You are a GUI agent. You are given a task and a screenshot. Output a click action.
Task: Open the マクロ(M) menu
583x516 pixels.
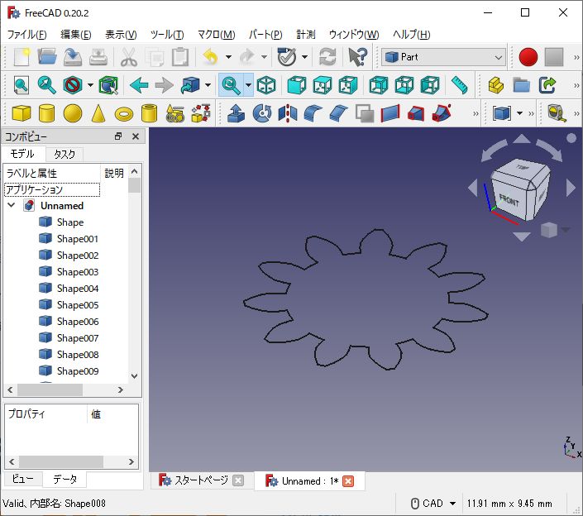tap(217, 35)
